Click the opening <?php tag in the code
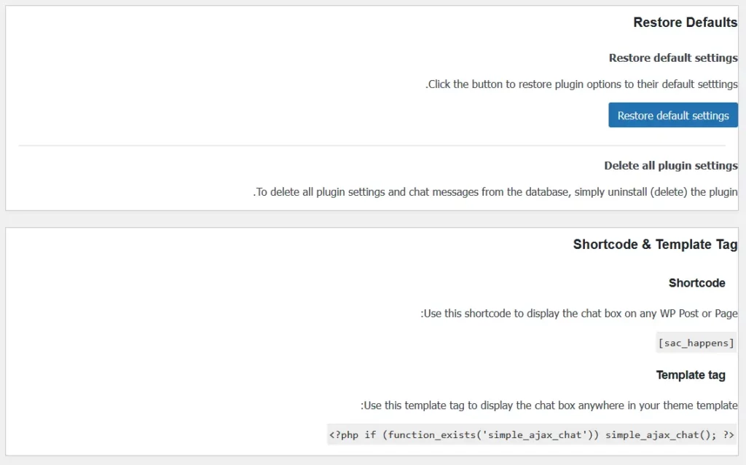 344,435
